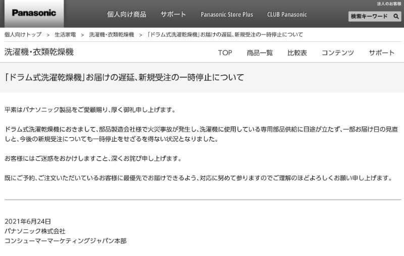Image resolution: width=404 pixels, height=256 pixels.
Task: Open サポート in the top header
Action: pos(173,14)
